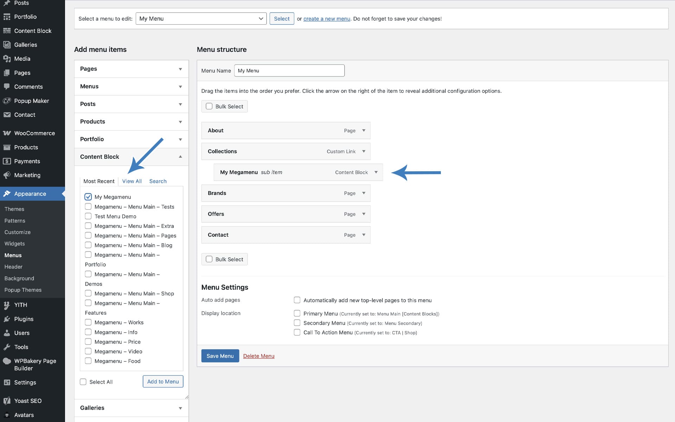The height and width of the screenshot is (422, 675).
Task: Open the Search tab in Content Block
Action: click(158, 181)
